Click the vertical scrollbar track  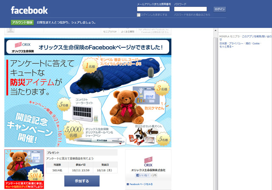pos(215,111)
